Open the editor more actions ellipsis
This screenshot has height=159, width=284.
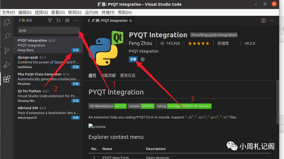click(272, 20)
